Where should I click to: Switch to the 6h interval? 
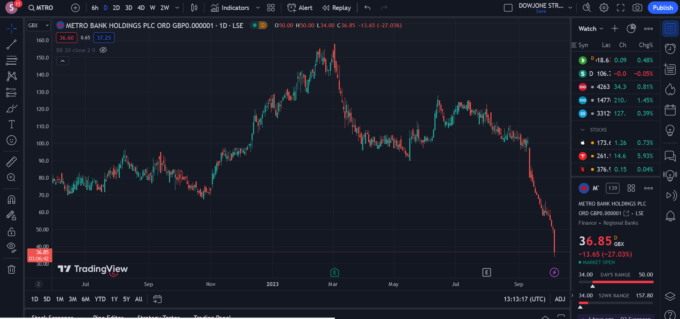95,8
